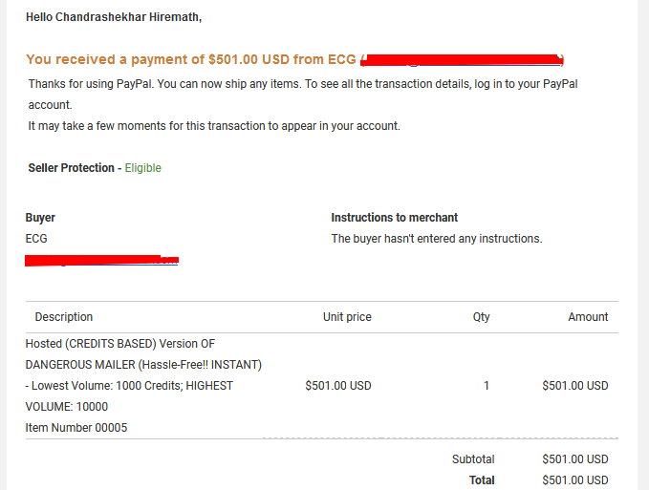Open the redacted email link in heading
The height and width of the screenshot is (490, 649).
462,60
